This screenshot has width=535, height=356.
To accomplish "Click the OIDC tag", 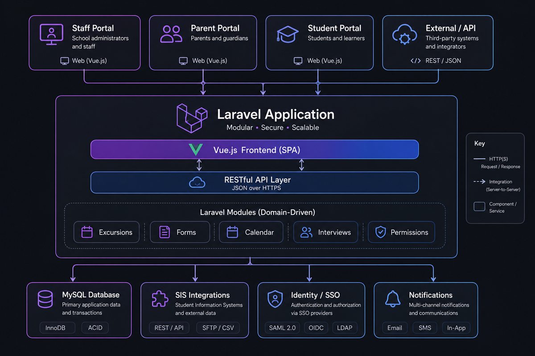I will coord(316,328).
